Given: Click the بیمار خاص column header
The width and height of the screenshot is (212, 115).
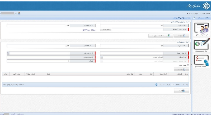Looking at the screenshot, I should (x=17, y=74).
